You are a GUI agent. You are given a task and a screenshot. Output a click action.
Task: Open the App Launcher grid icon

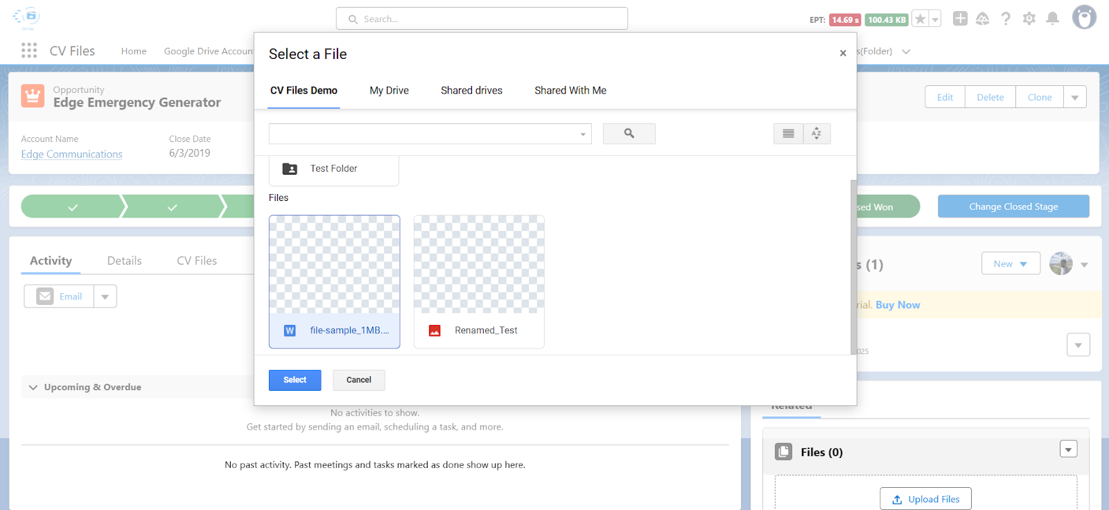(x=29, y=51)
